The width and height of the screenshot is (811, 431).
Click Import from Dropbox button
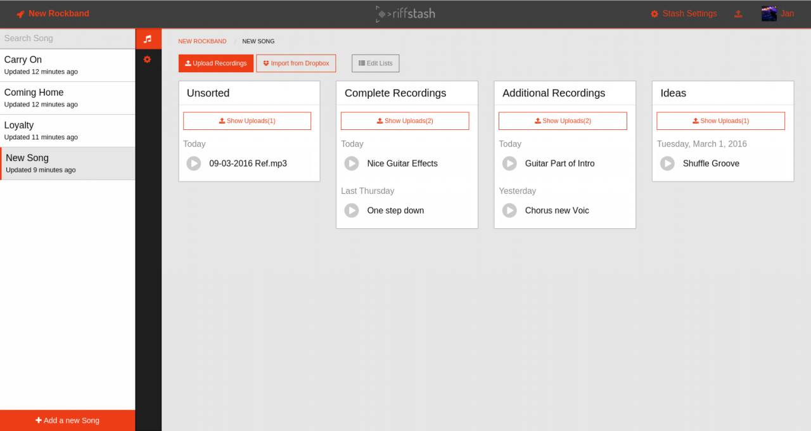(296, 63)
